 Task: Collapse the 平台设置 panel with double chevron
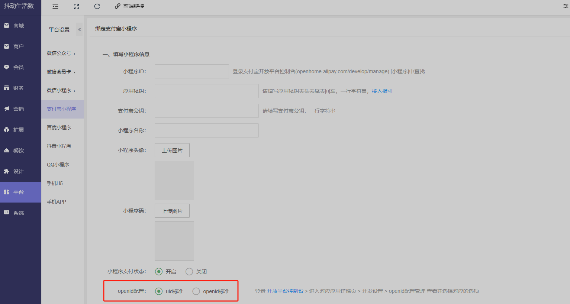[x=79, y=29]
